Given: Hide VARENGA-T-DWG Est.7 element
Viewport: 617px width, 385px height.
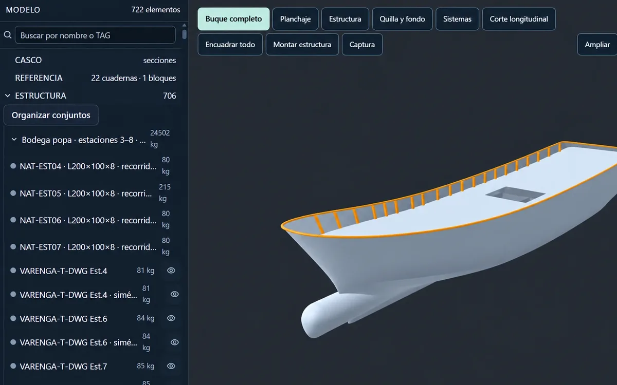Looking at the screenshot, I should pyautogui.click(x=171, y=366).
